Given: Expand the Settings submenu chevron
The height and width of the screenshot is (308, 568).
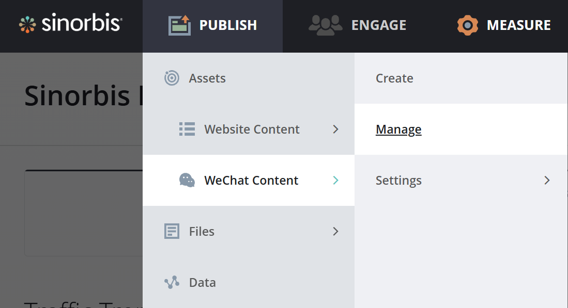Looking at the screenshot, I should click(x=547, y=180).
